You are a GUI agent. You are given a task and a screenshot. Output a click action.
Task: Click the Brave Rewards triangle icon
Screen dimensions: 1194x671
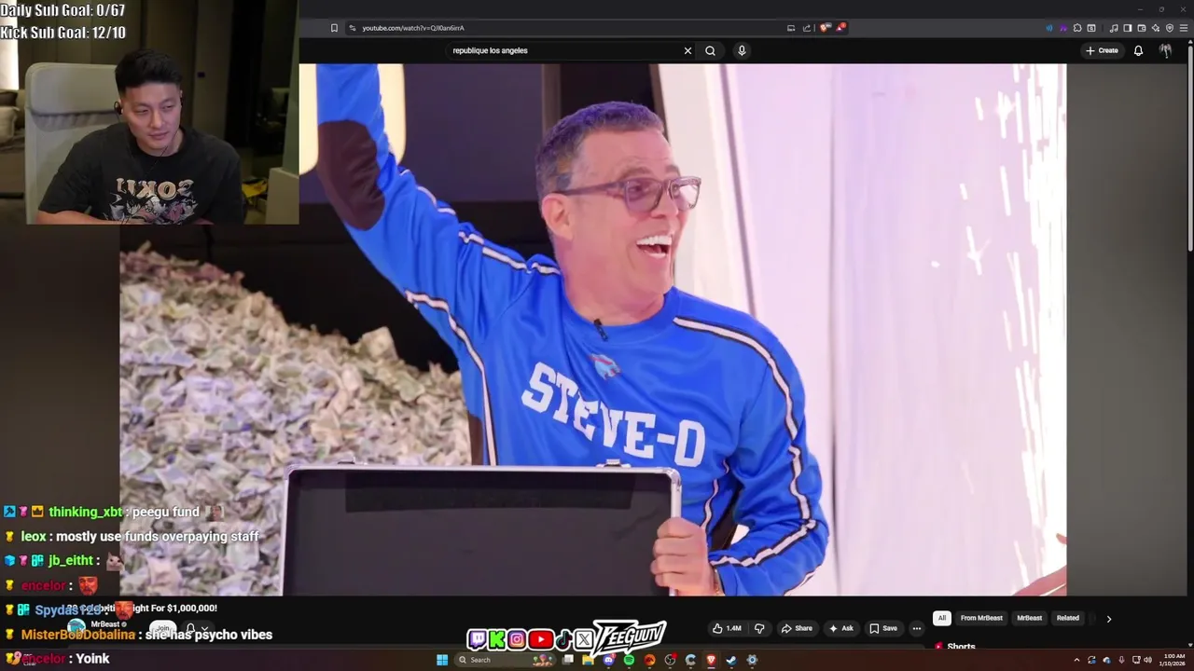coord(840,28)
